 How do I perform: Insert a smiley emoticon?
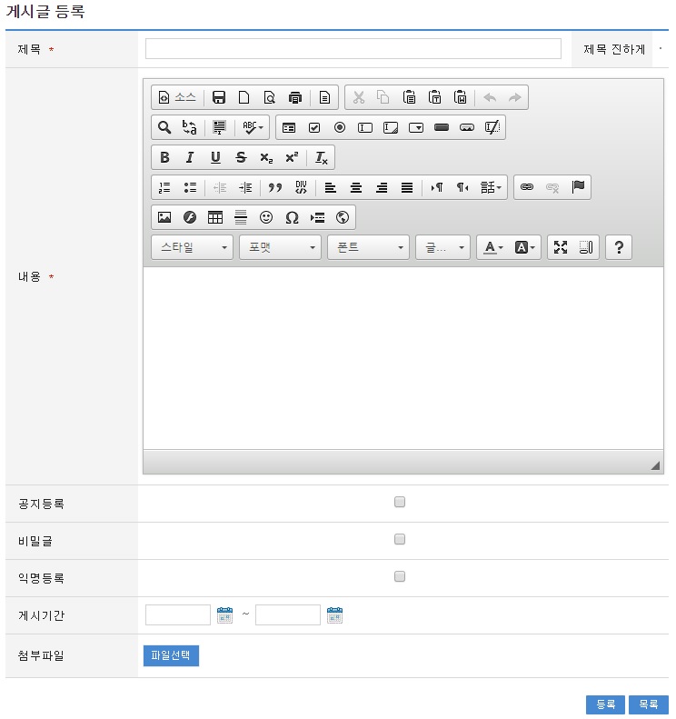click(266, 217)
